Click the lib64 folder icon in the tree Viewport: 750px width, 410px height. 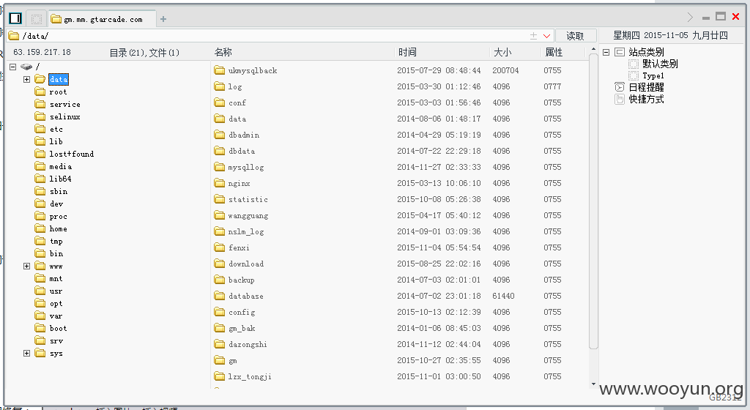(x=40, y=179)
